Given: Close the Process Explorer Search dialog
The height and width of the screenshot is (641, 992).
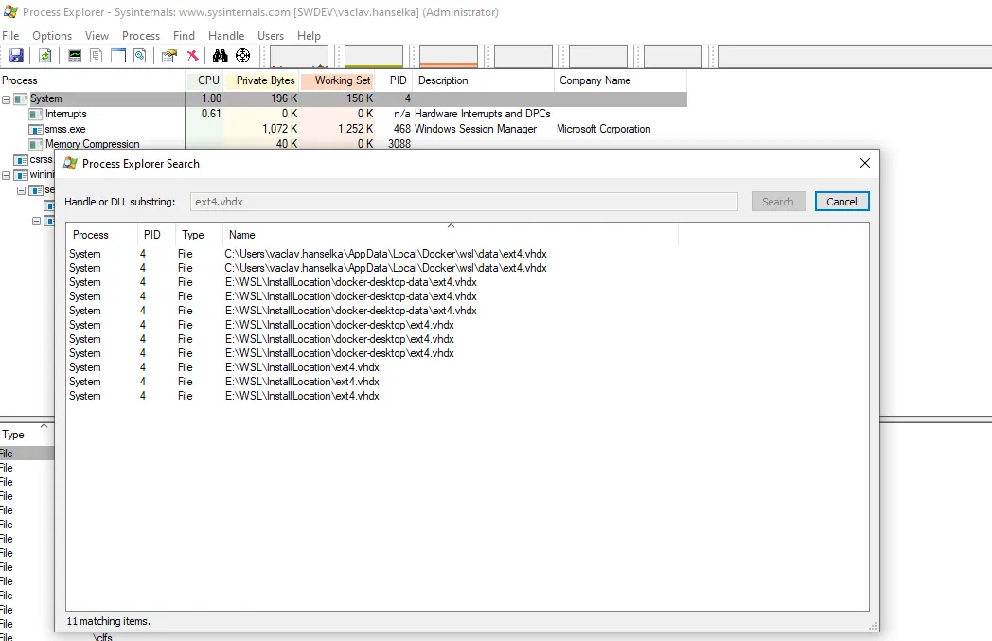Looking at the screenshot, I should click(865, 163).
